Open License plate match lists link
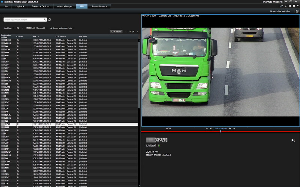 [280, 12]
